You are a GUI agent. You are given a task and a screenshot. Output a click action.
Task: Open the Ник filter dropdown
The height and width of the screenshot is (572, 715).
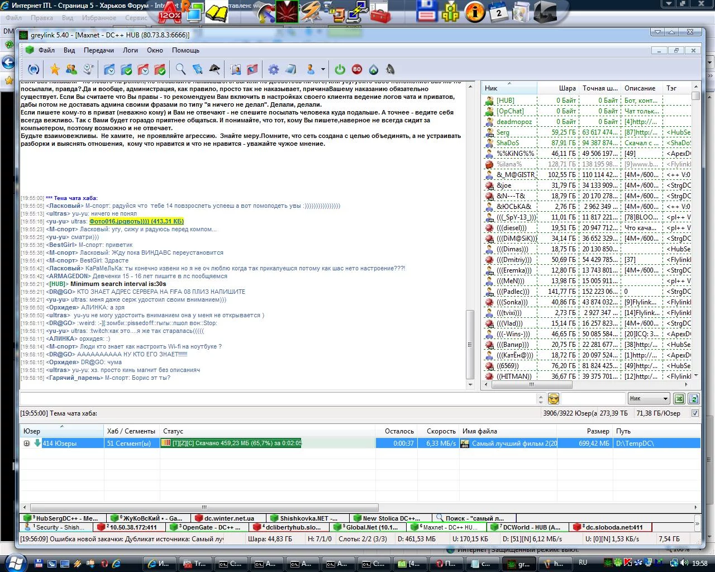tap(649, 398)
